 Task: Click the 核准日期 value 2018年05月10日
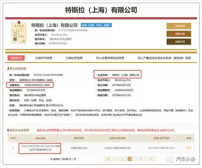[122, 95]
